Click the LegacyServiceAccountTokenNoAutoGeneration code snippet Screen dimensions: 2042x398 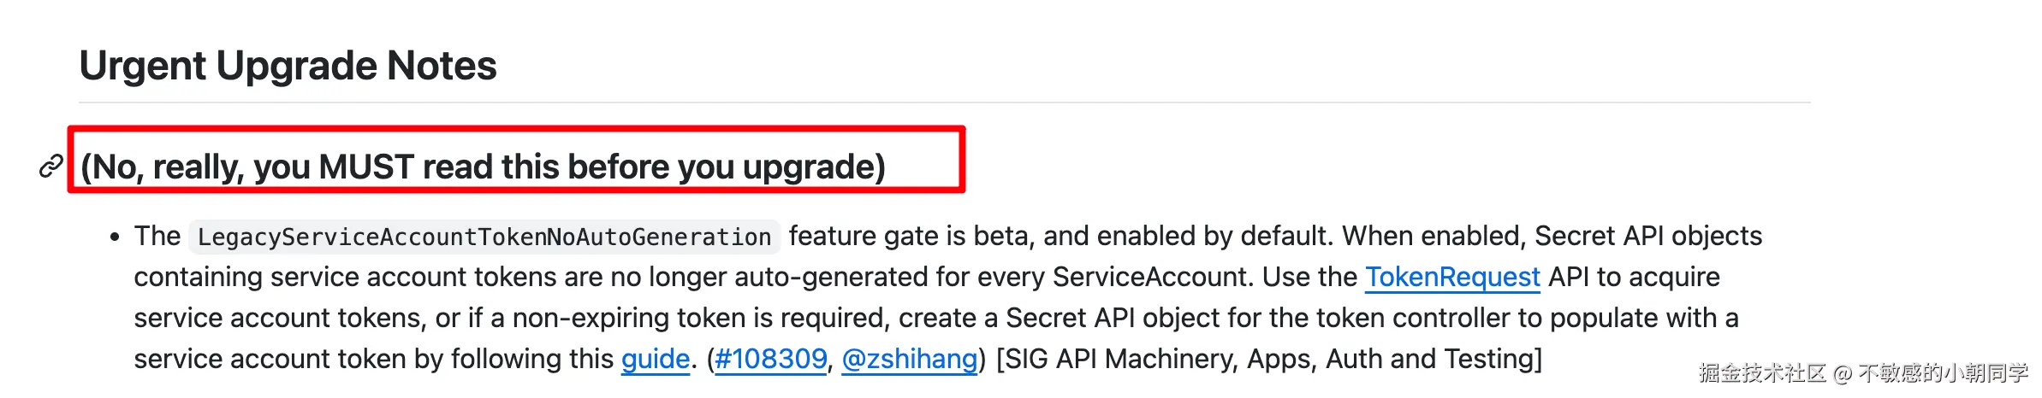[x=484, y=237]
